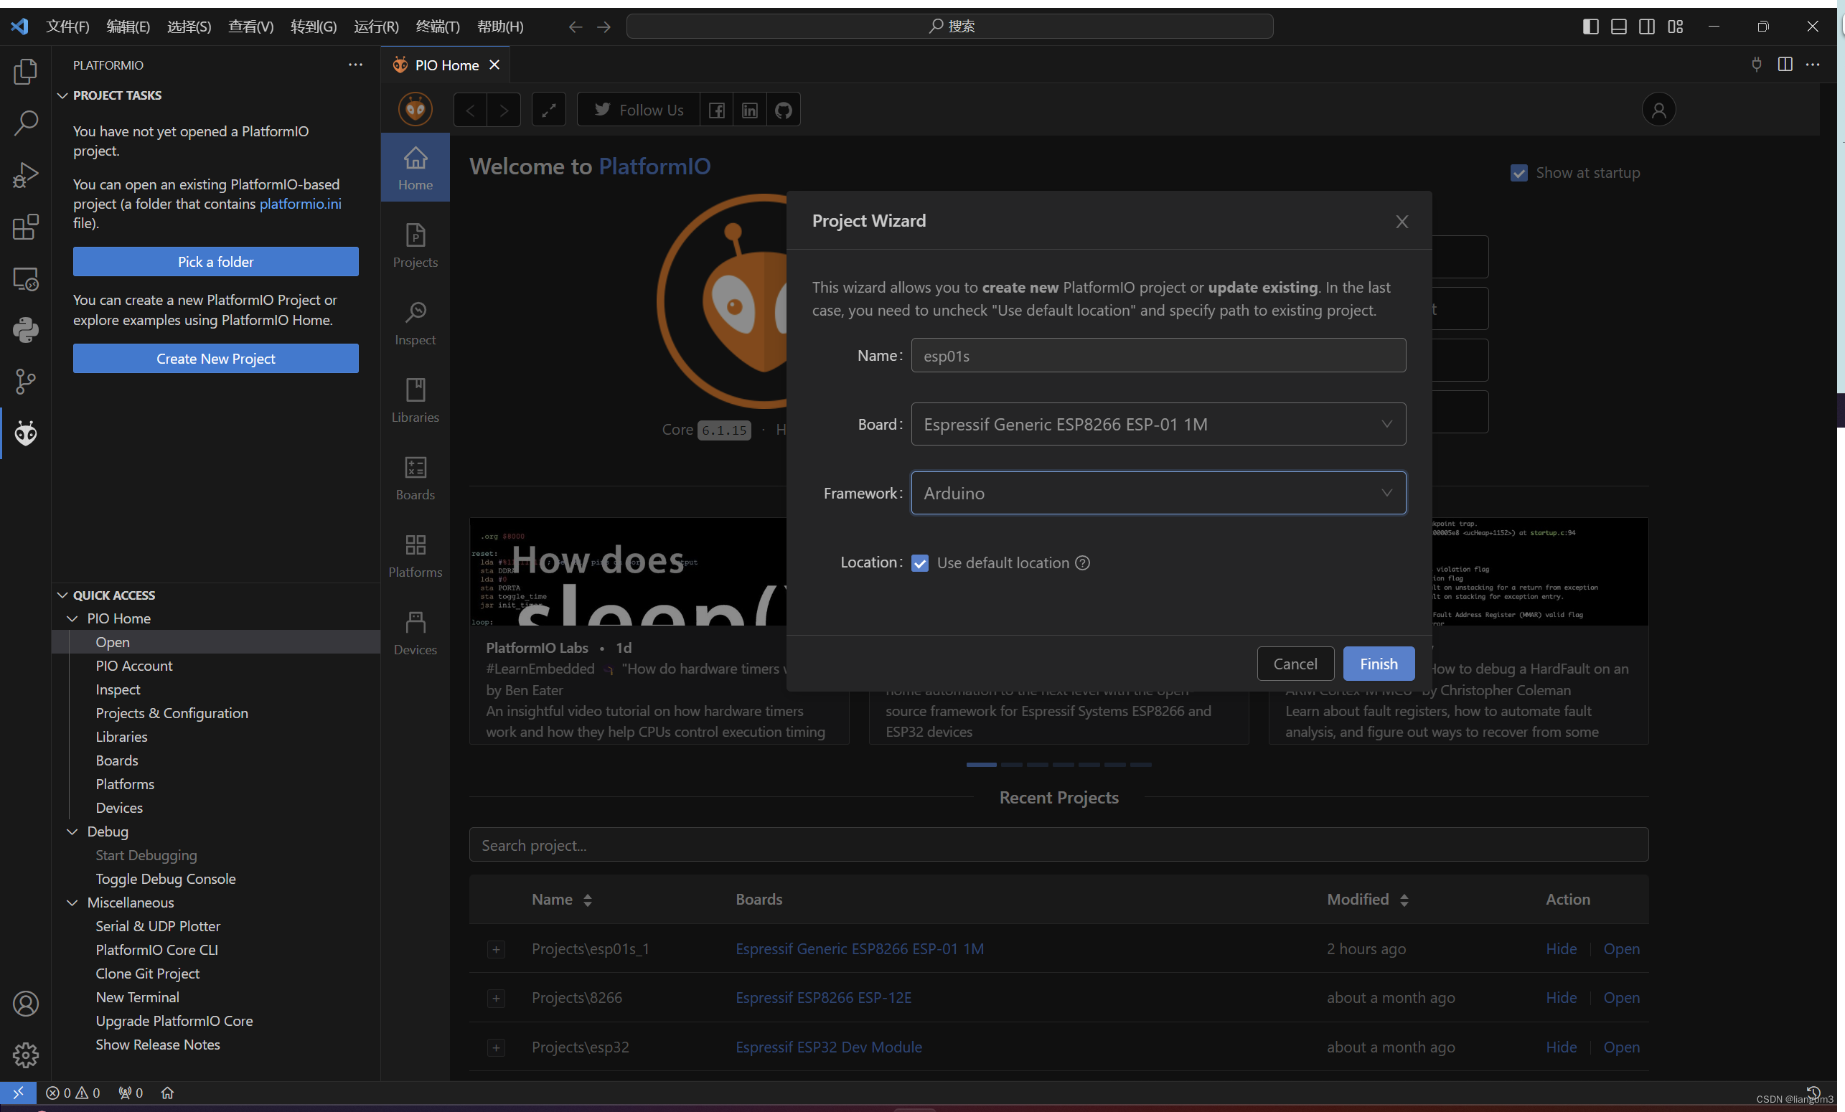1845x1112 pixels.
Task: Uncheck Use default location checkbox
Action: [x=919, y=562]
